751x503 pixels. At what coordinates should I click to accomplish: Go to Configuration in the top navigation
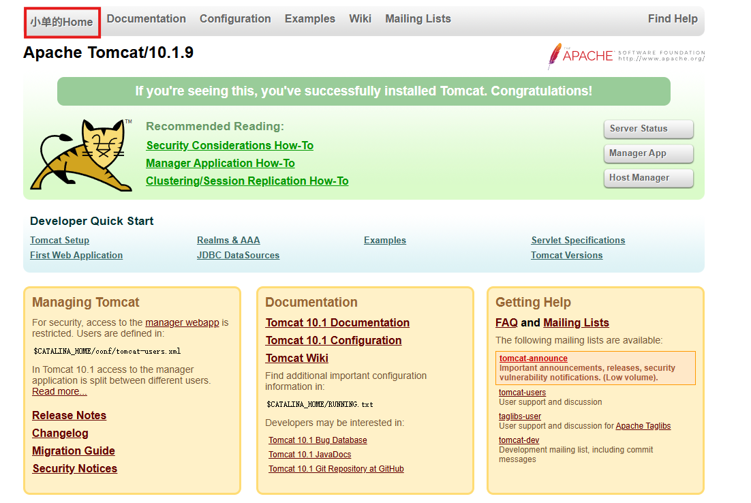(235, 19)
